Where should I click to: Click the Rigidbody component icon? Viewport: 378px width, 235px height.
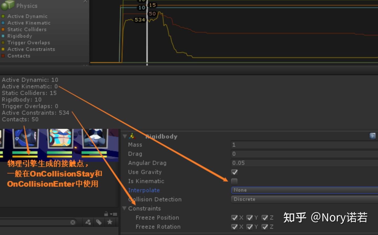point(132,136)
